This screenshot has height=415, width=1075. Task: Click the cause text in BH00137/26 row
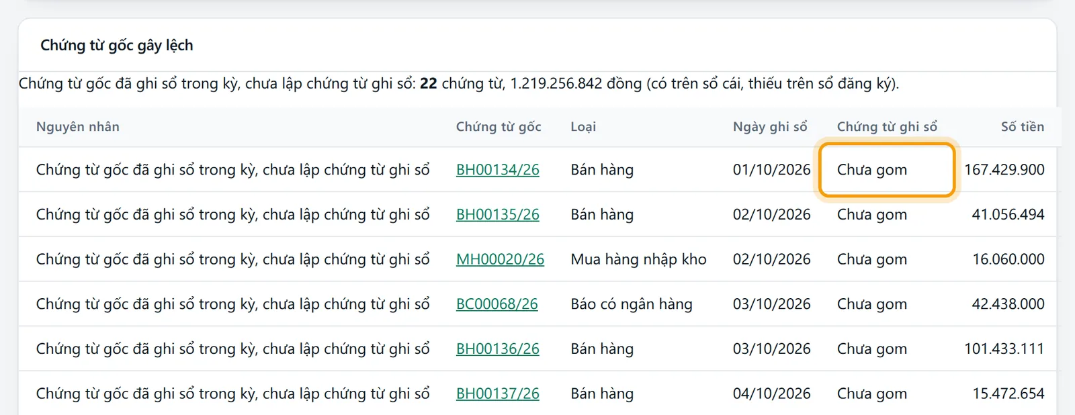(233, 394)
